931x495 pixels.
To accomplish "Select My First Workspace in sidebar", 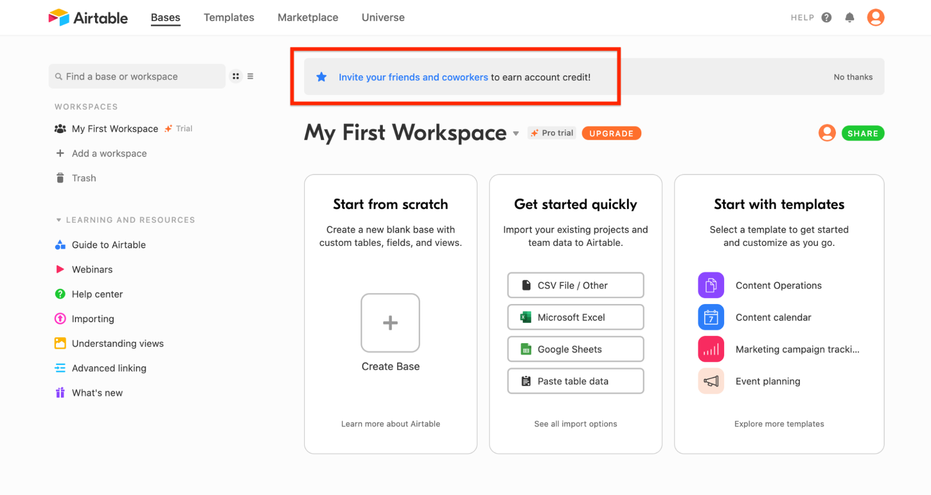I will tap(115, 129).
